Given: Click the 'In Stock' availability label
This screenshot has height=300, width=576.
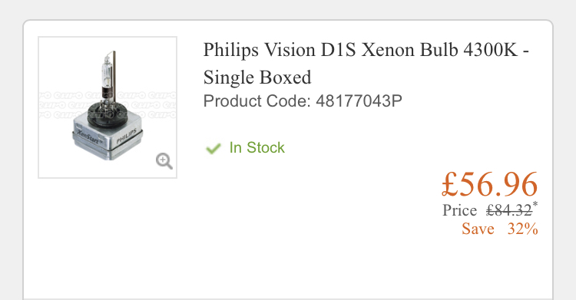Looking at the screenshot, I should pos(257,147).
